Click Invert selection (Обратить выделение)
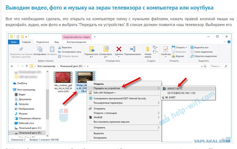Image resolution: width=237 pixels, height=149 pixels. (203, 56)
